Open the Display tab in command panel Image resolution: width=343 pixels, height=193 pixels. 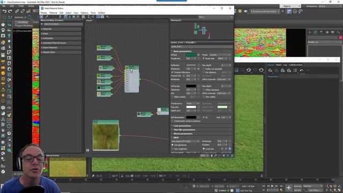point(332,32)
